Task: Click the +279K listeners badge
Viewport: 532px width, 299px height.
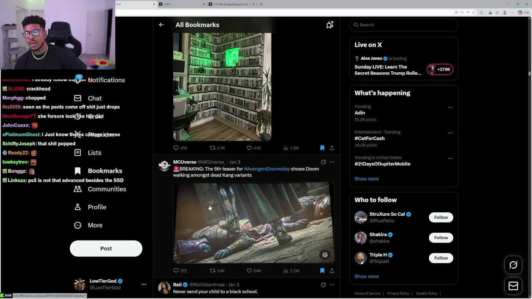Action: 440,69
